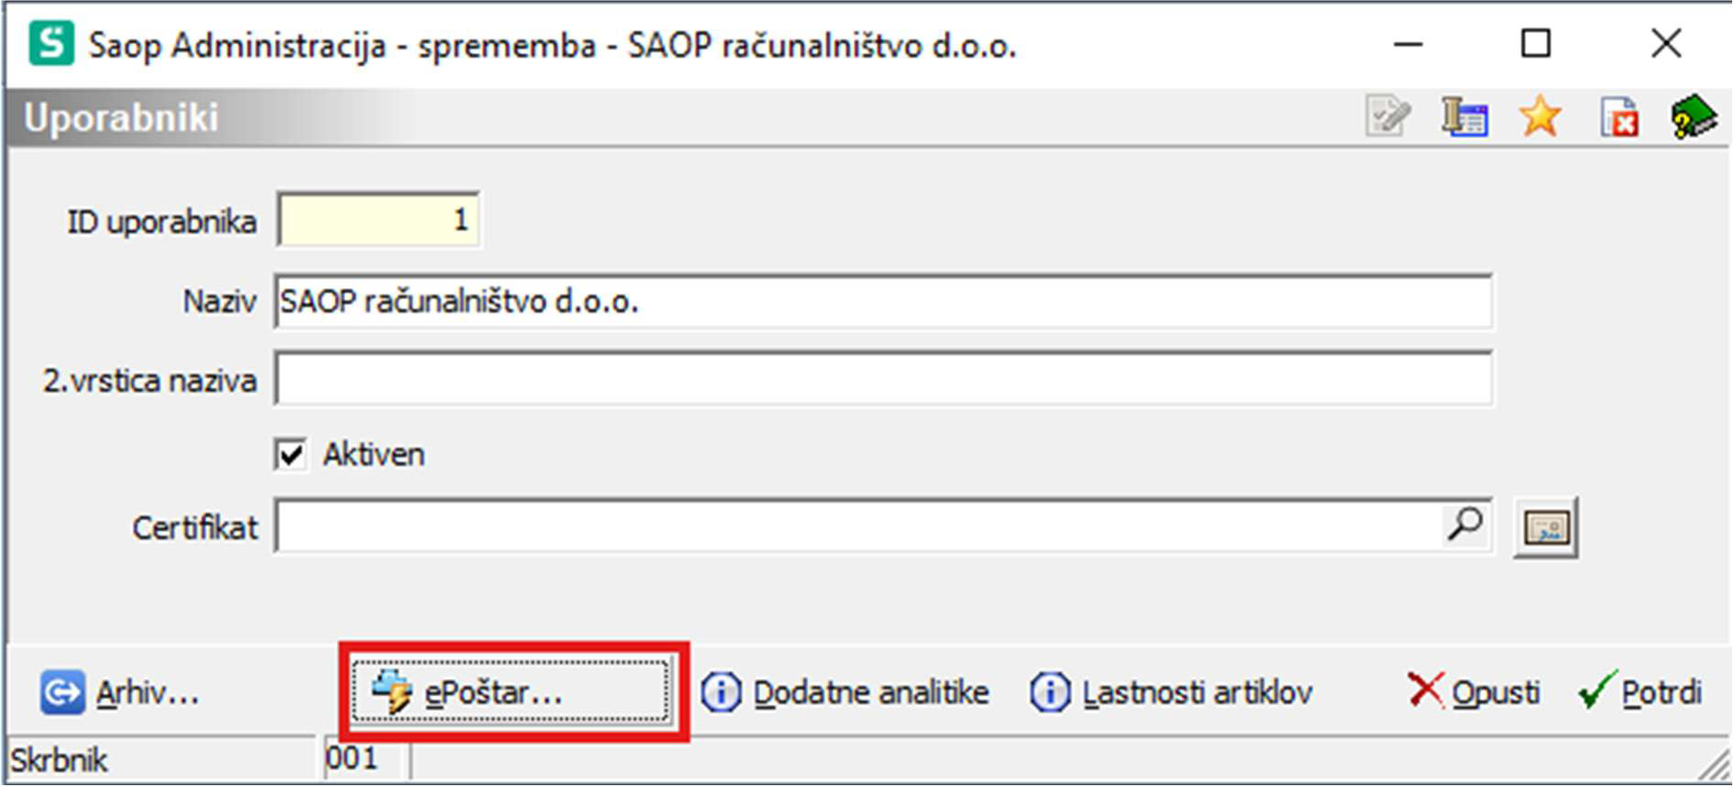Click the certificate card button beside Certifikat
Viewport: 1733px width, 787px height.
pos(1546,527)
